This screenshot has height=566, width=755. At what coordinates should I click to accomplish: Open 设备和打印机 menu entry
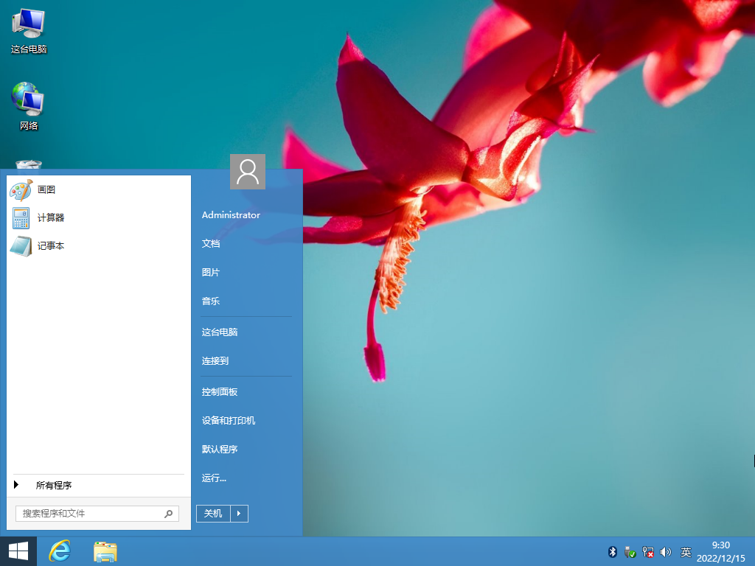coord(229,421)
